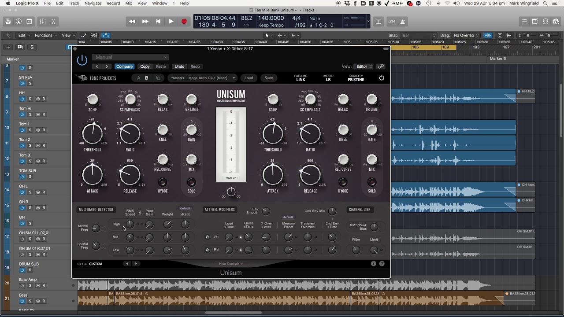Open the List Editors icon

pos(524,21)
